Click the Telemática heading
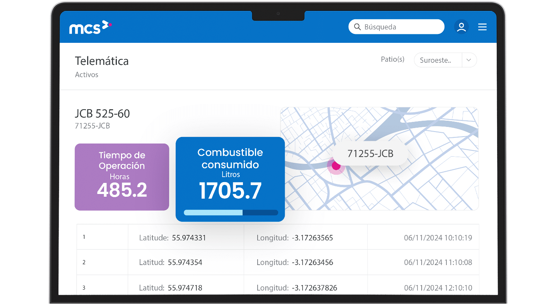 tap(102, 61)
